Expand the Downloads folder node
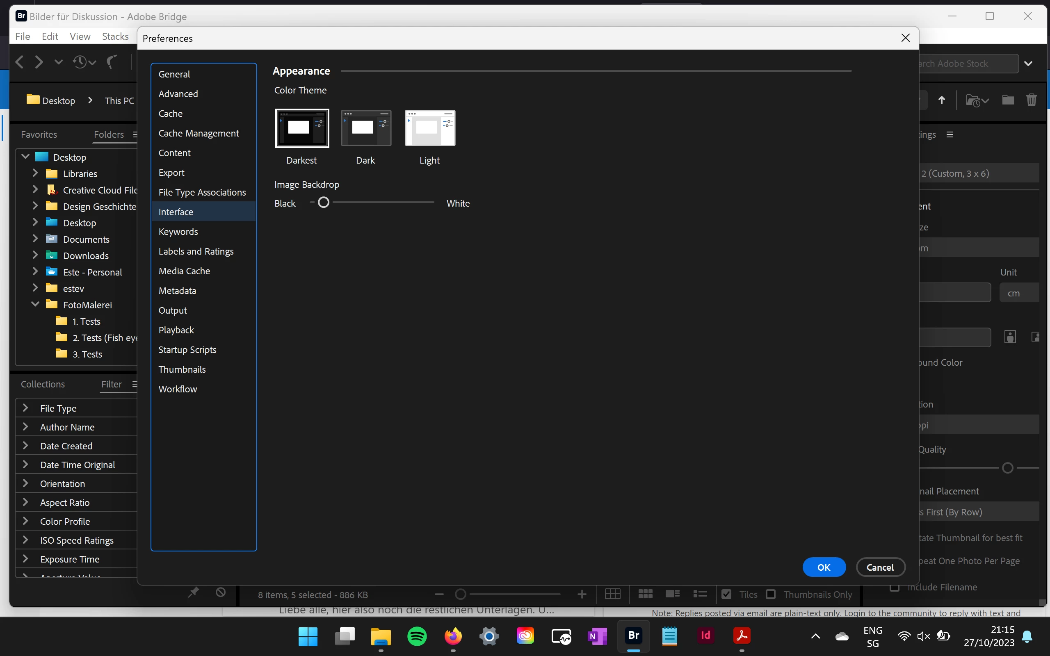 point(36,255)
